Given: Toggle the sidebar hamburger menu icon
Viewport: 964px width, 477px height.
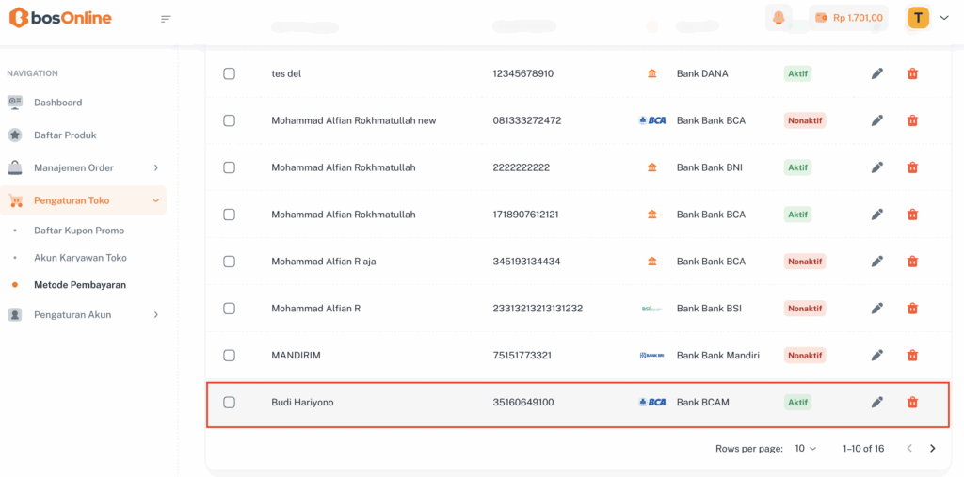Looking at the screenshot, I should [x=167, y=19].
